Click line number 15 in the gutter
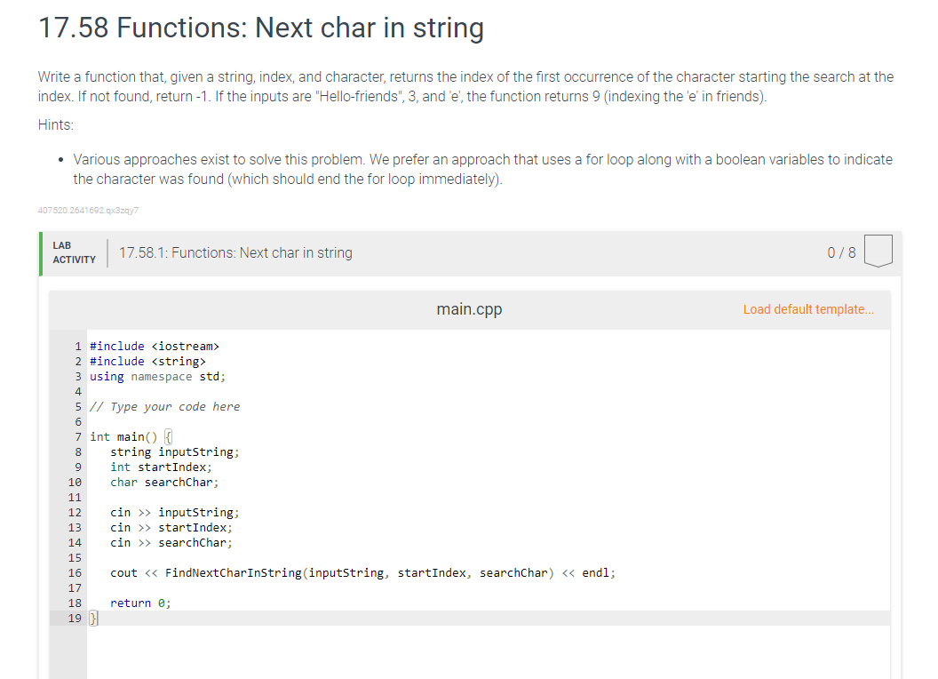The image size is (938, 679). [75, 558]
